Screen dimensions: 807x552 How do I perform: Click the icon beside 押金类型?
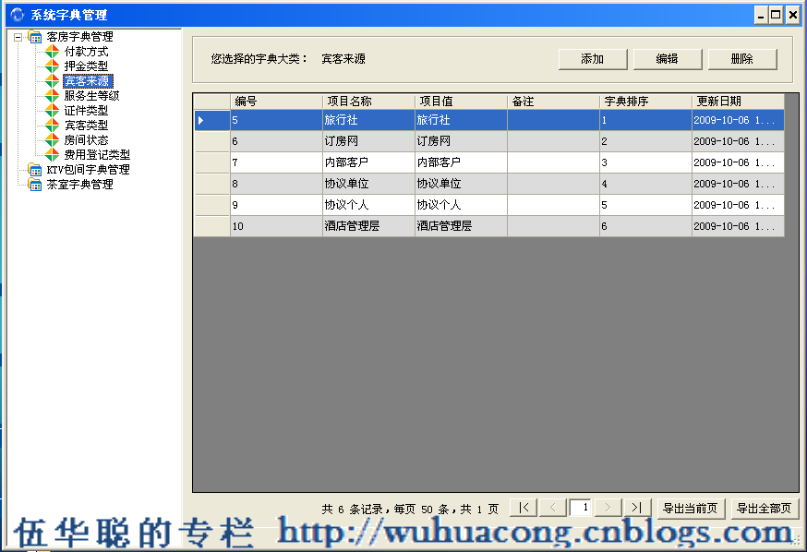52,66
